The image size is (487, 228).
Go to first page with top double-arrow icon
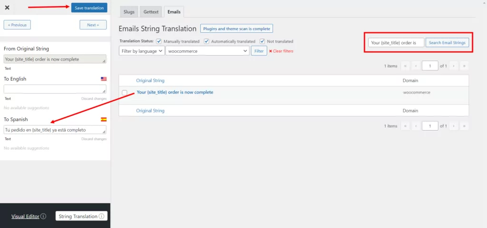(x=405, y=66)
